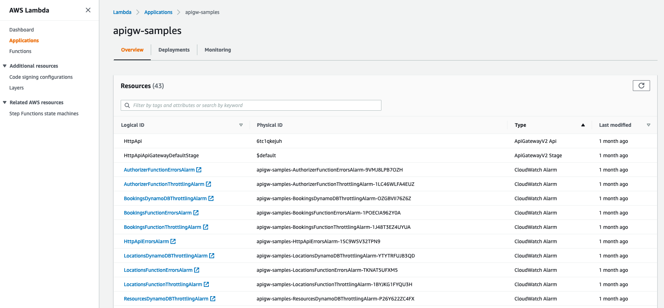Open BookingsFunctionErrorsAlarm resource link
The image size is (664, 308).
[x=158, y=213]
